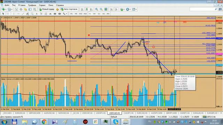Select the text 'A' drawing tool
Viewport: 223px width, 125px height.
pos(37,14)
